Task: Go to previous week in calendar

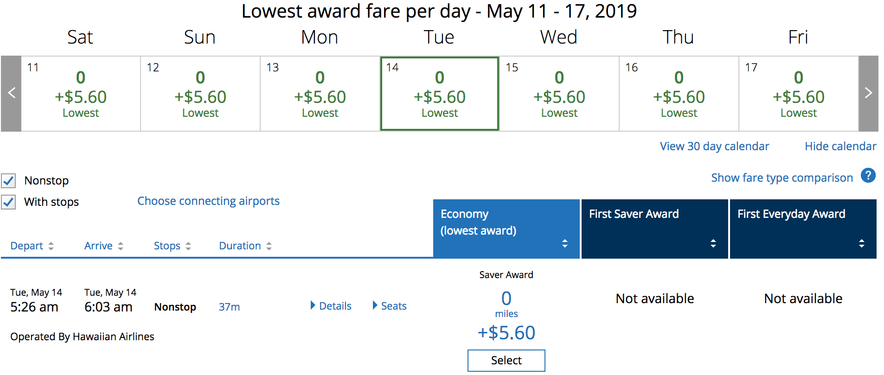Action: 12,93
